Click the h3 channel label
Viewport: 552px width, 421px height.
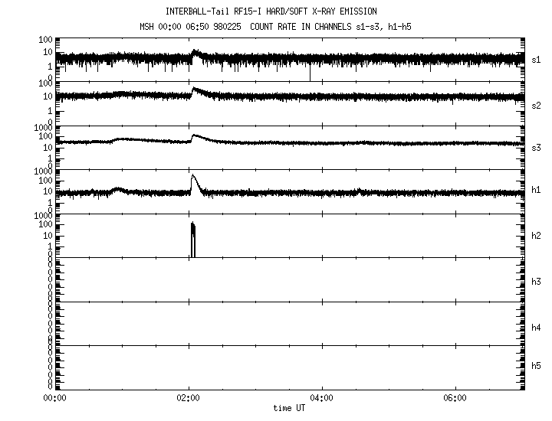(537, 282)
